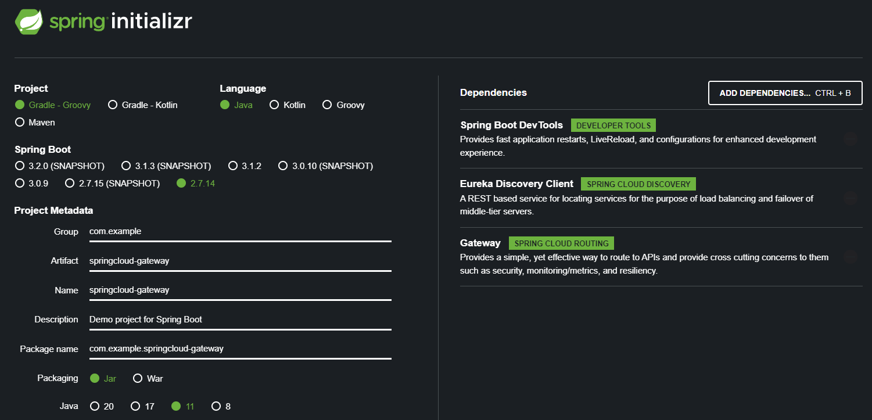Select Kotlin as the language

click(x=288, y=105)
